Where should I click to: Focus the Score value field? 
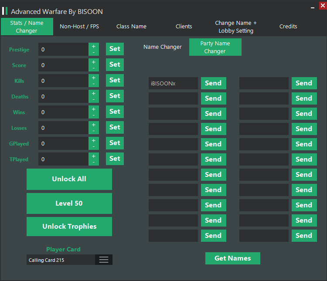(63, 65)
